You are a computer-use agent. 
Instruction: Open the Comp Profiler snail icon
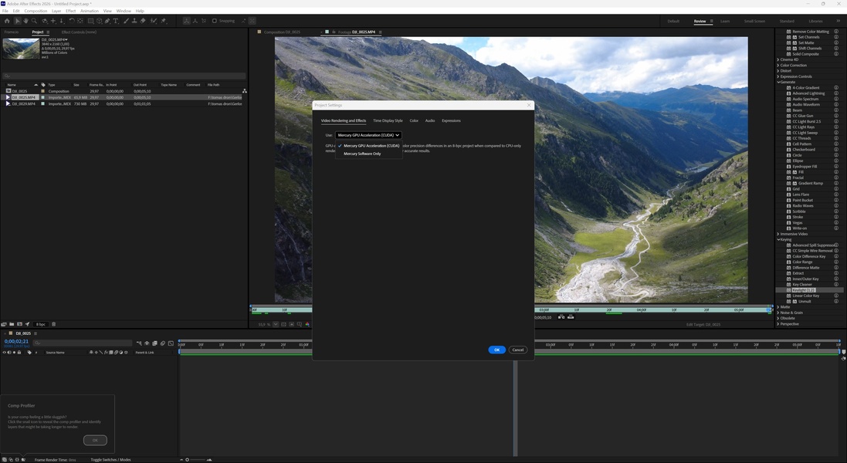[x=22, y=460]
